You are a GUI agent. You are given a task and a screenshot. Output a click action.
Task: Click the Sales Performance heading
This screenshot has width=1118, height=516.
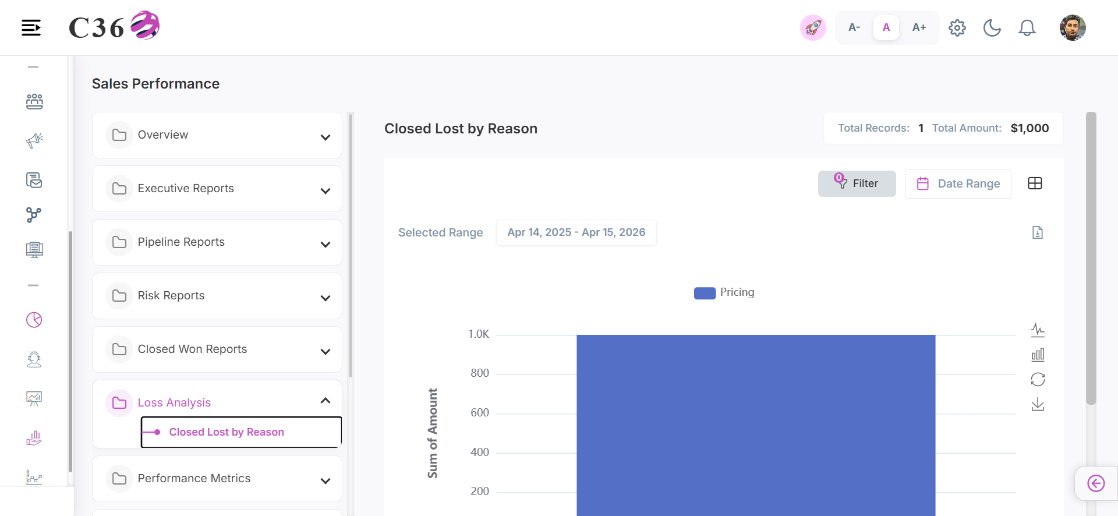point(155,84)
